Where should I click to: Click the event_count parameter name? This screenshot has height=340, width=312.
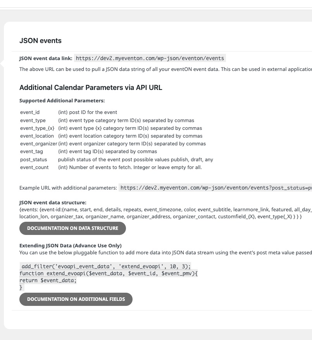[x=34, y=167]
